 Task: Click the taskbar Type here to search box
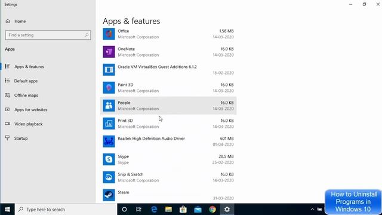tap(66, 210)
